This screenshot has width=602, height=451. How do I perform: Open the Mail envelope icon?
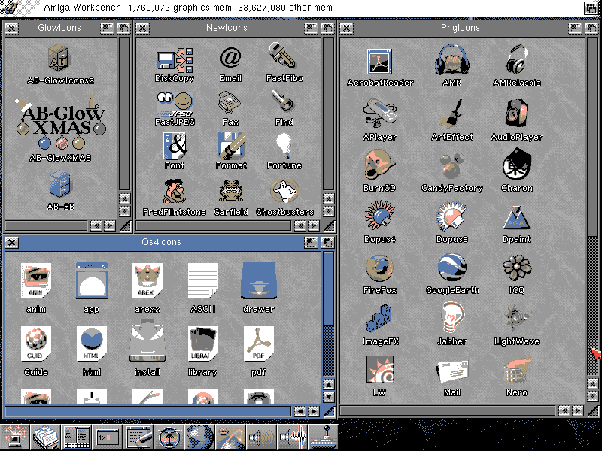452,371
